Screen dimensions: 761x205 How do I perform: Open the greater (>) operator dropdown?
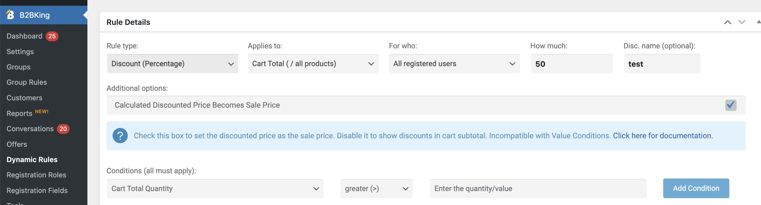tap(377, 188)
